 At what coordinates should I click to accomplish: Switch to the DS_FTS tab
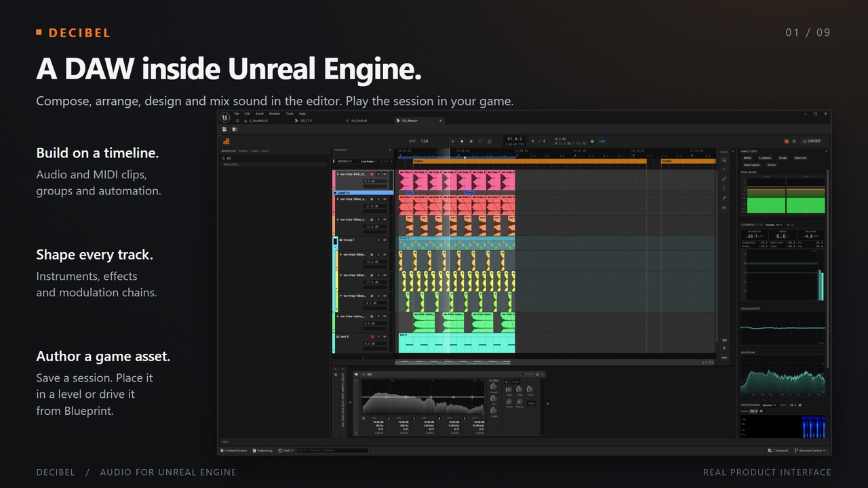coord(307,121)
